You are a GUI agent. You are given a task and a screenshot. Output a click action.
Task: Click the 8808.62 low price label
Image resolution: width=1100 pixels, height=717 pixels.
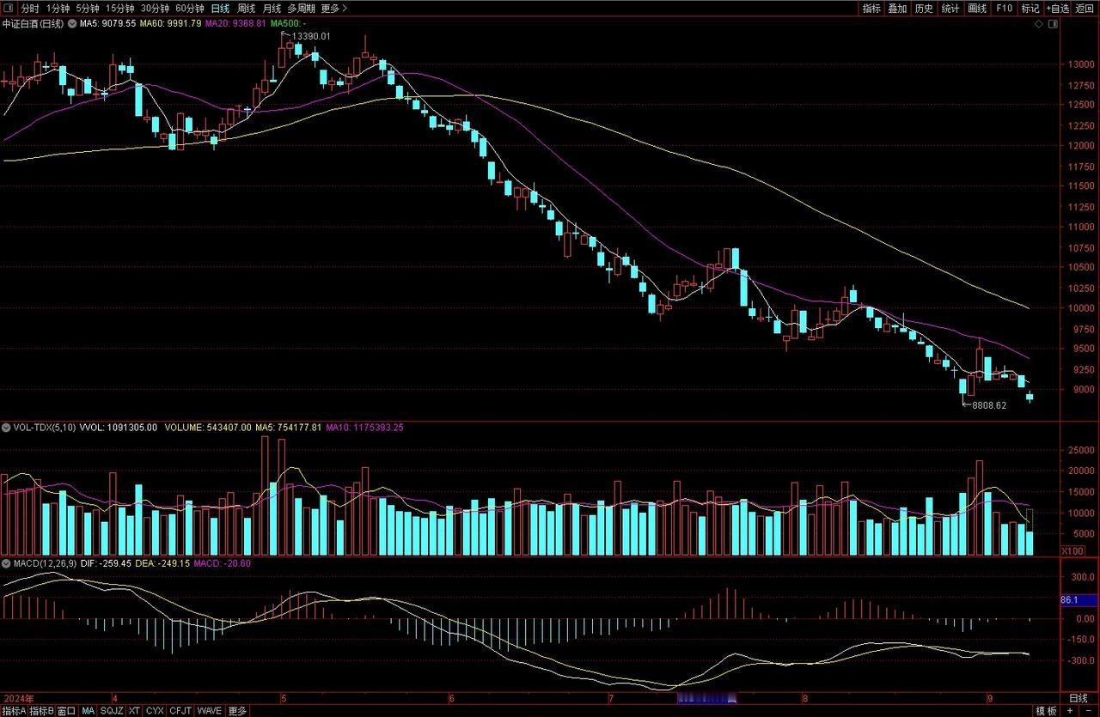[x=988, y=405]
